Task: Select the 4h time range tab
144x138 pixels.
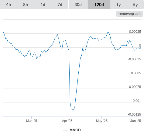Action: [9, 5]
